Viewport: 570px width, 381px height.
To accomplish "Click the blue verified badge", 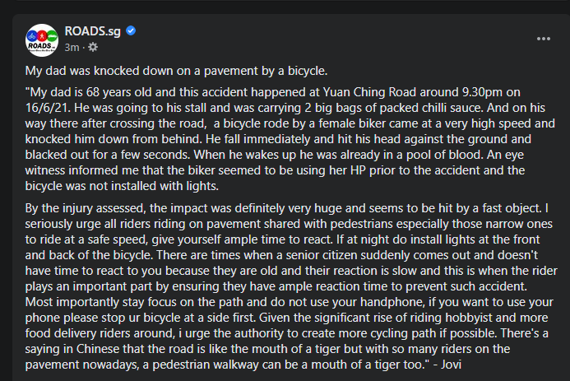I will coord(131,31).
